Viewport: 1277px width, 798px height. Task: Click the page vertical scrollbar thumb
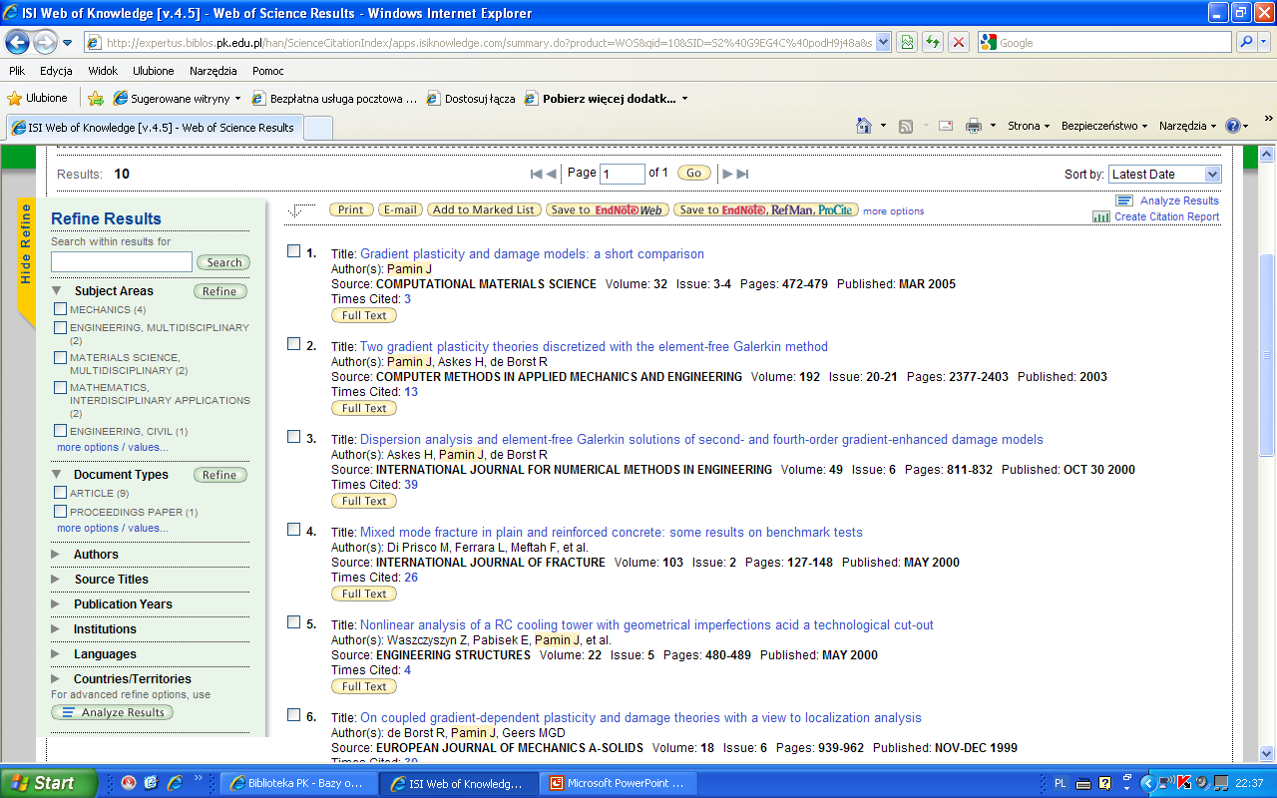coord(1267,354)
